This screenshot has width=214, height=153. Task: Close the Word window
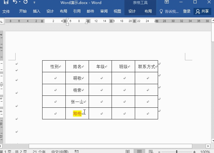[x=209, y=2]
